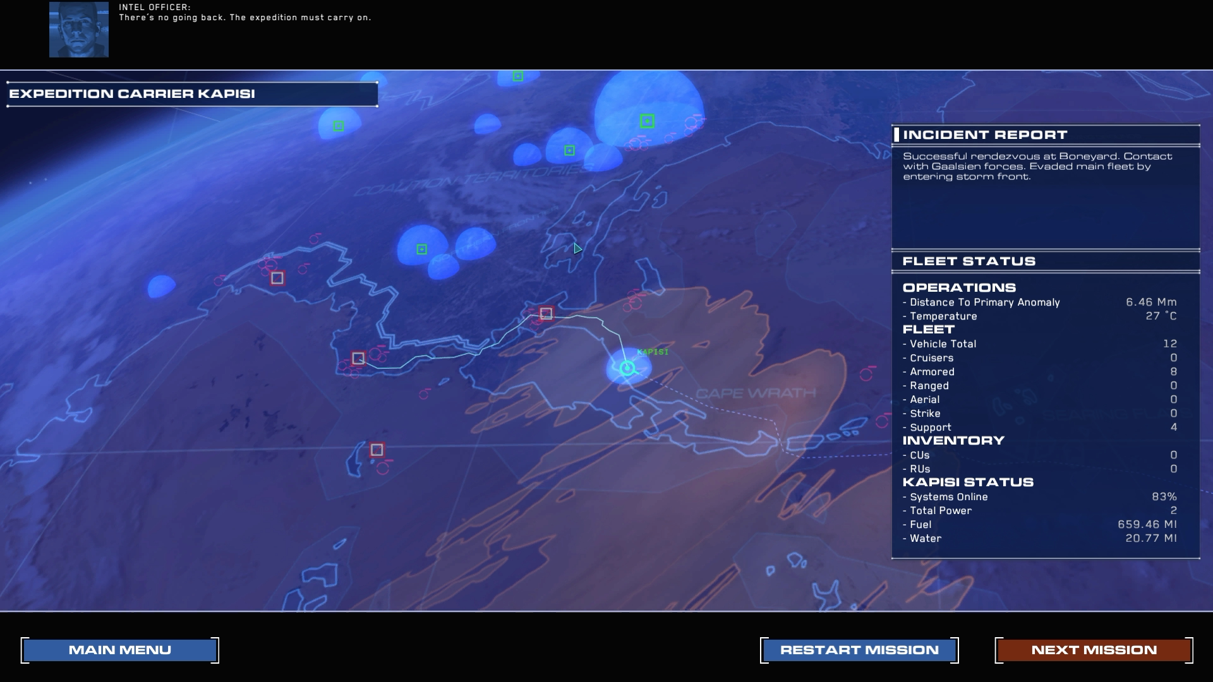Click the Intel Officer portrait
Viewport: 1213px width, 682px height.
tap(79, 30)
